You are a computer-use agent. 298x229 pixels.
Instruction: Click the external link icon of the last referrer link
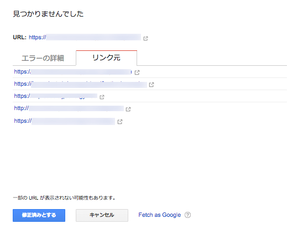pyautogui.click(x=120, y=122)
